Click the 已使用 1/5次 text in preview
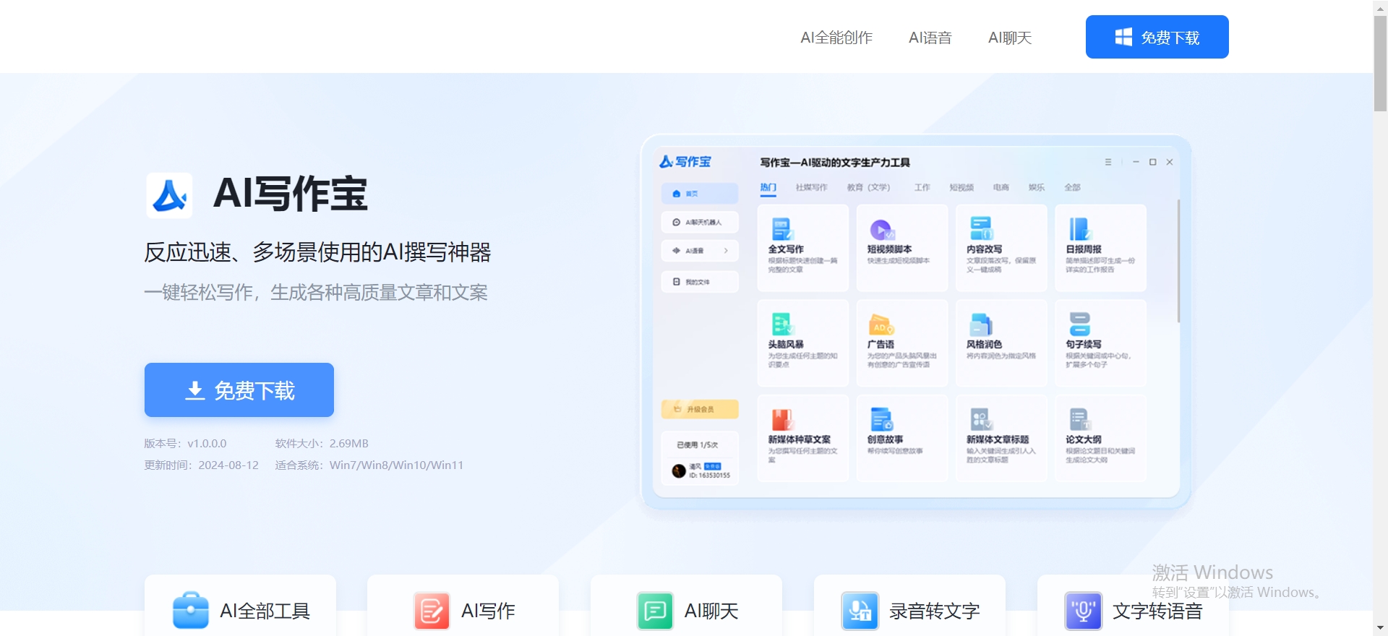Viewport: 1388px width, 636px height. click(x=697, y=445)
